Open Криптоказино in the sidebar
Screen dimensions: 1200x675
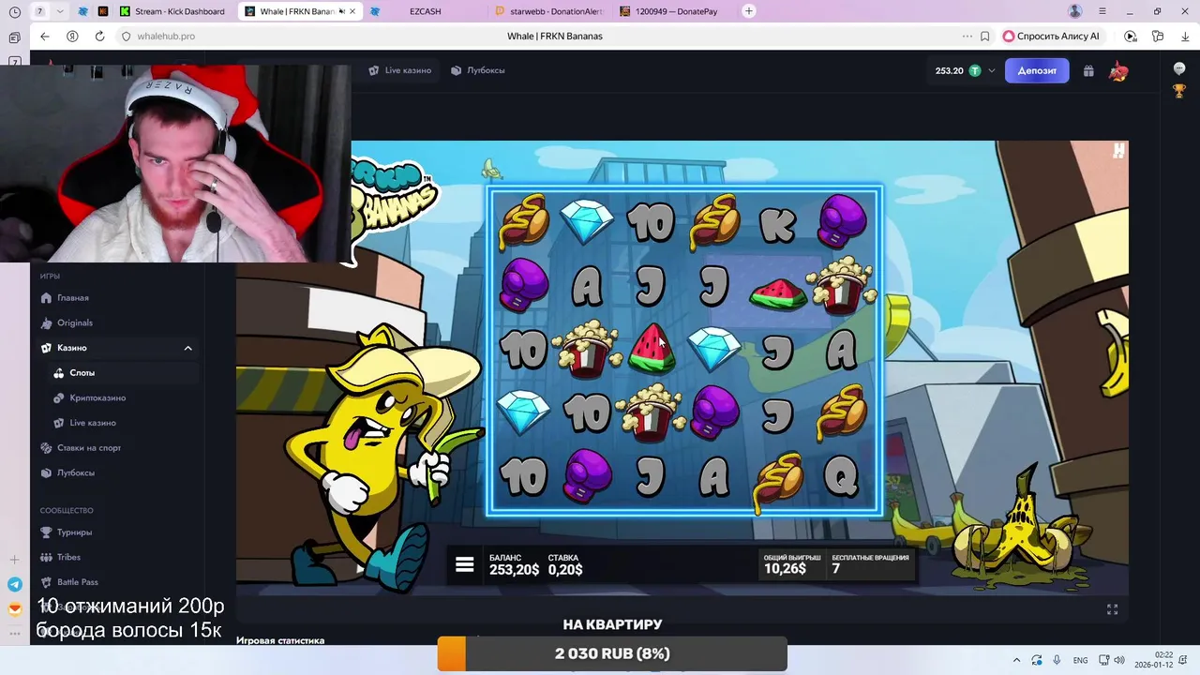97,397
